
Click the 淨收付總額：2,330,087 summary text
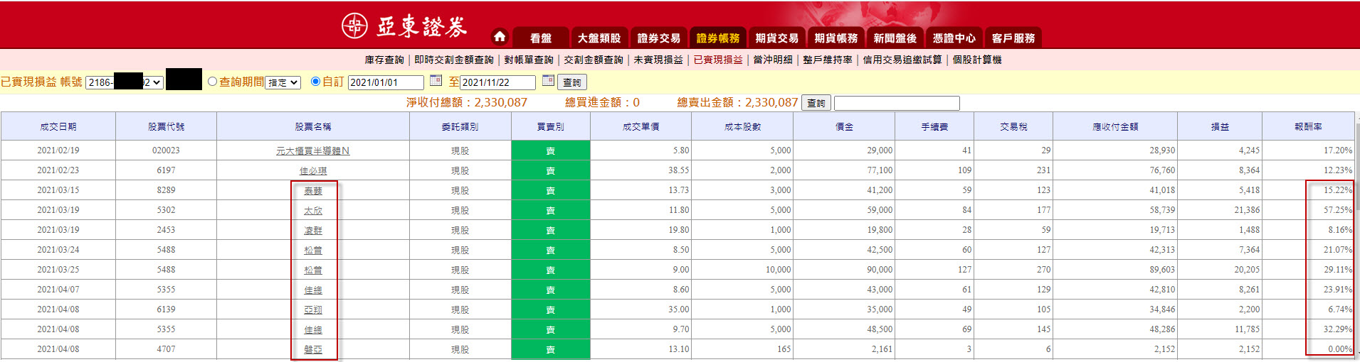click(467, 102)
